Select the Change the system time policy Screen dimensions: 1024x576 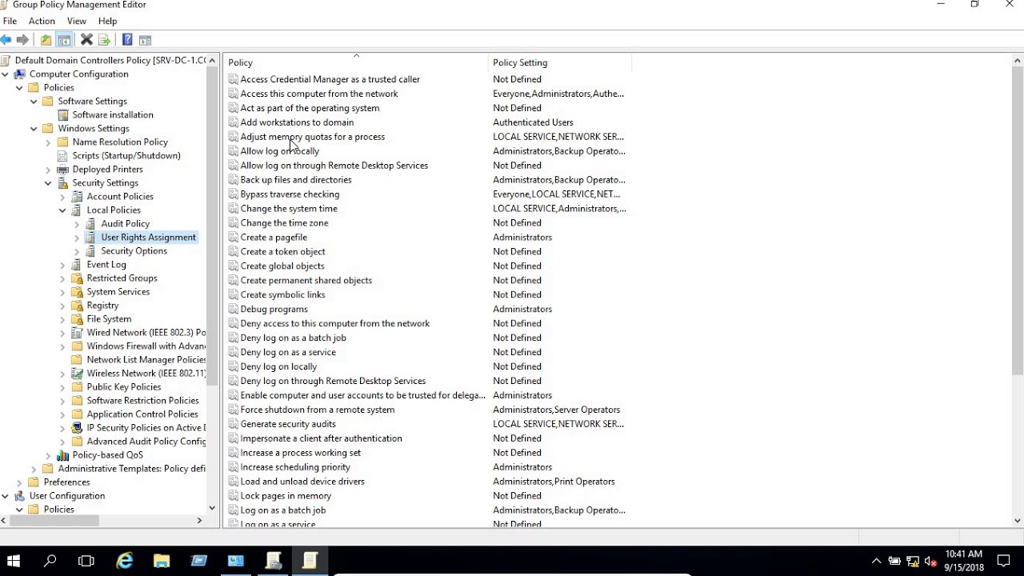click(x=289, y=208)
